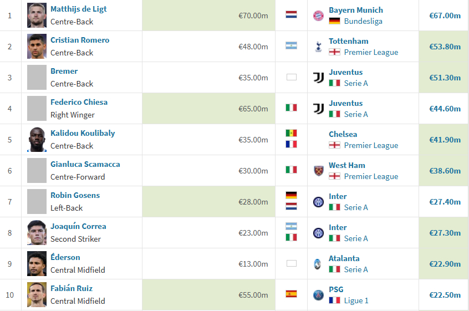Open Cristian Romero's player profile
This screenshot has width=469, height=311.
tap(80, 40)
